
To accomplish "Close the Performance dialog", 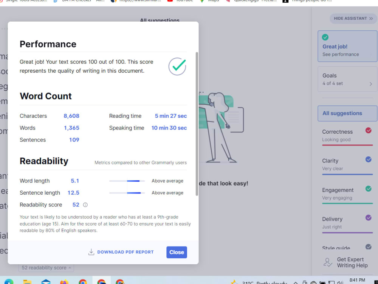I will (x=177, y=252).
